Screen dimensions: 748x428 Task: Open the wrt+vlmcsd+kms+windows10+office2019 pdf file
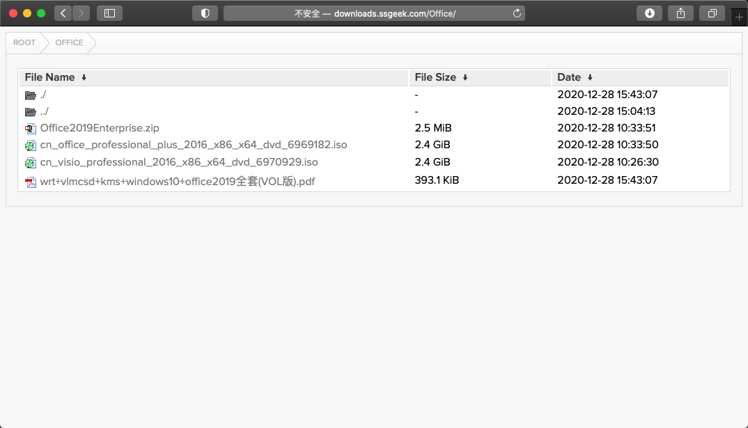[x=178, y=181]
